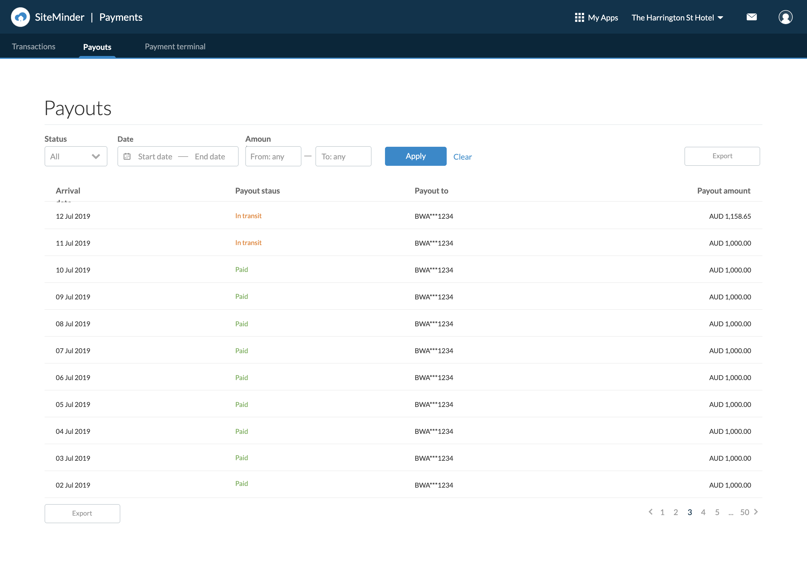Jump to last page 50

744,512
